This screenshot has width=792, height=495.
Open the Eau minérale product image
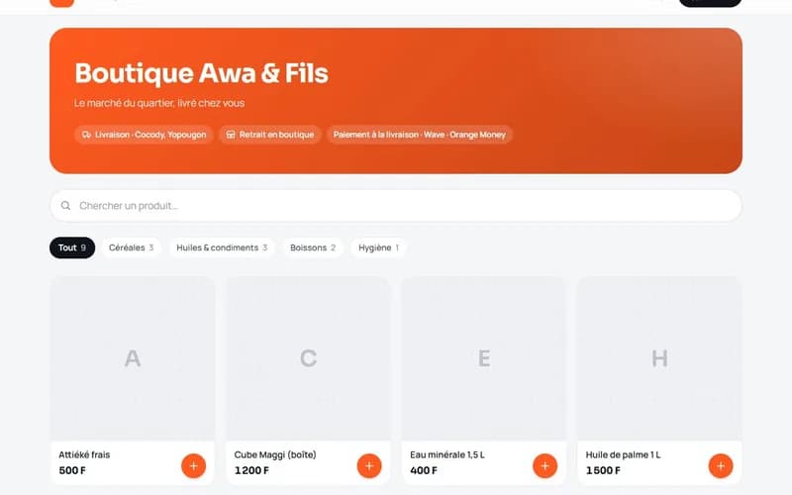tap(484, 358)
